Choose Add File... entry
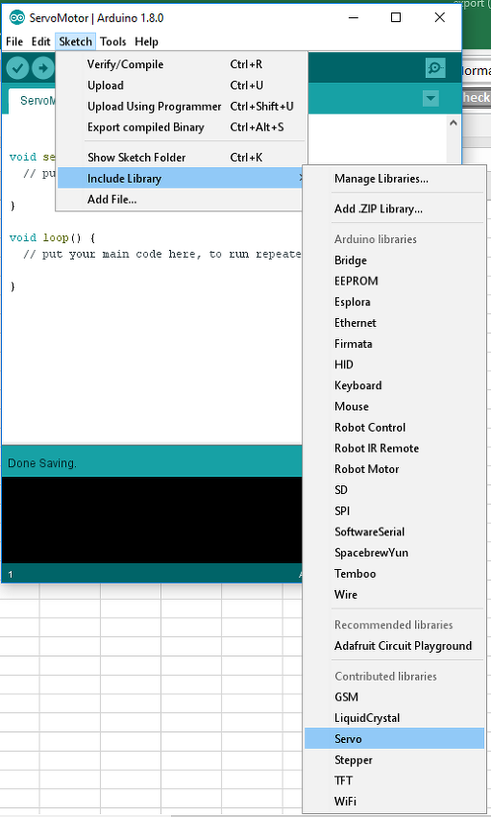This screenshot has width=491, height=817. point(182,199)
